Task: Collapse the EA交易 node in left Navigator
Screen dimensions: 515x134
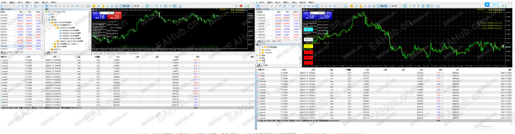Action: coord(47,20)
